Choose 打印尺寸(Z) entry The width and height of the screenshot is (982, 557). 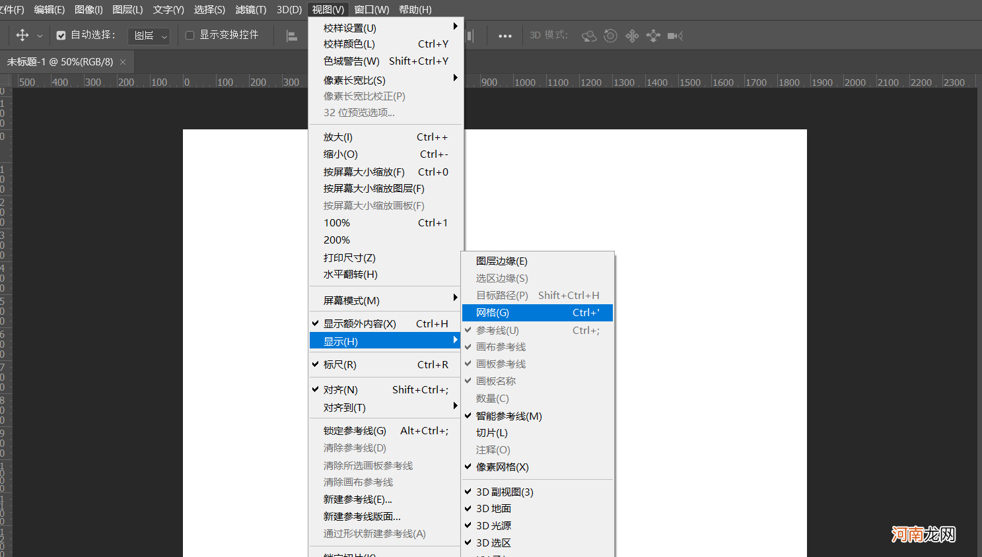coord(386,257)
